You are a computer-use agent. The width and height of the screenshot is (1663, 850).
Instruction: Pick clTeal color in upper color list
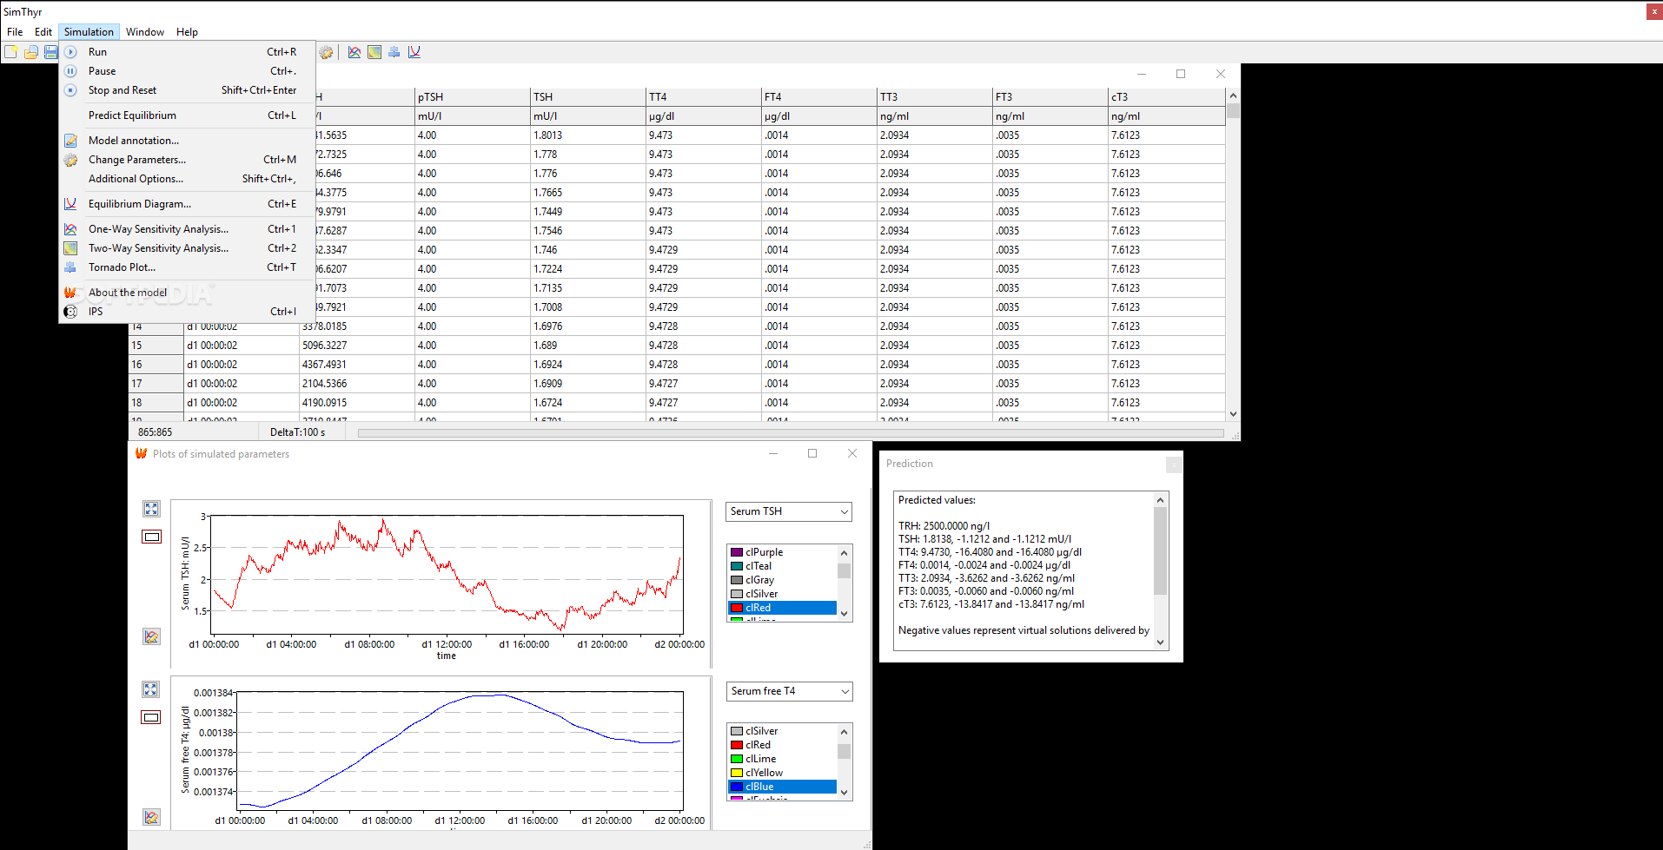click(782, 566)
